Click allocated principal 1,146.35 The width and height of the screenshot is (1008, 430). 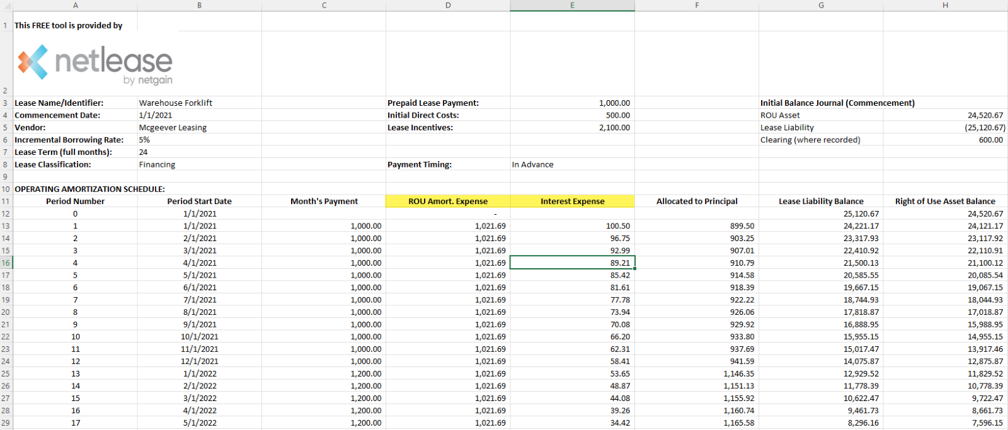(697, 373)
